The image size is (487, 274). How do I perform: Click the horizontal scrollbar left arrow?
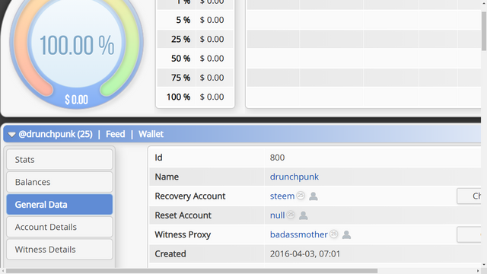point(3,271)
